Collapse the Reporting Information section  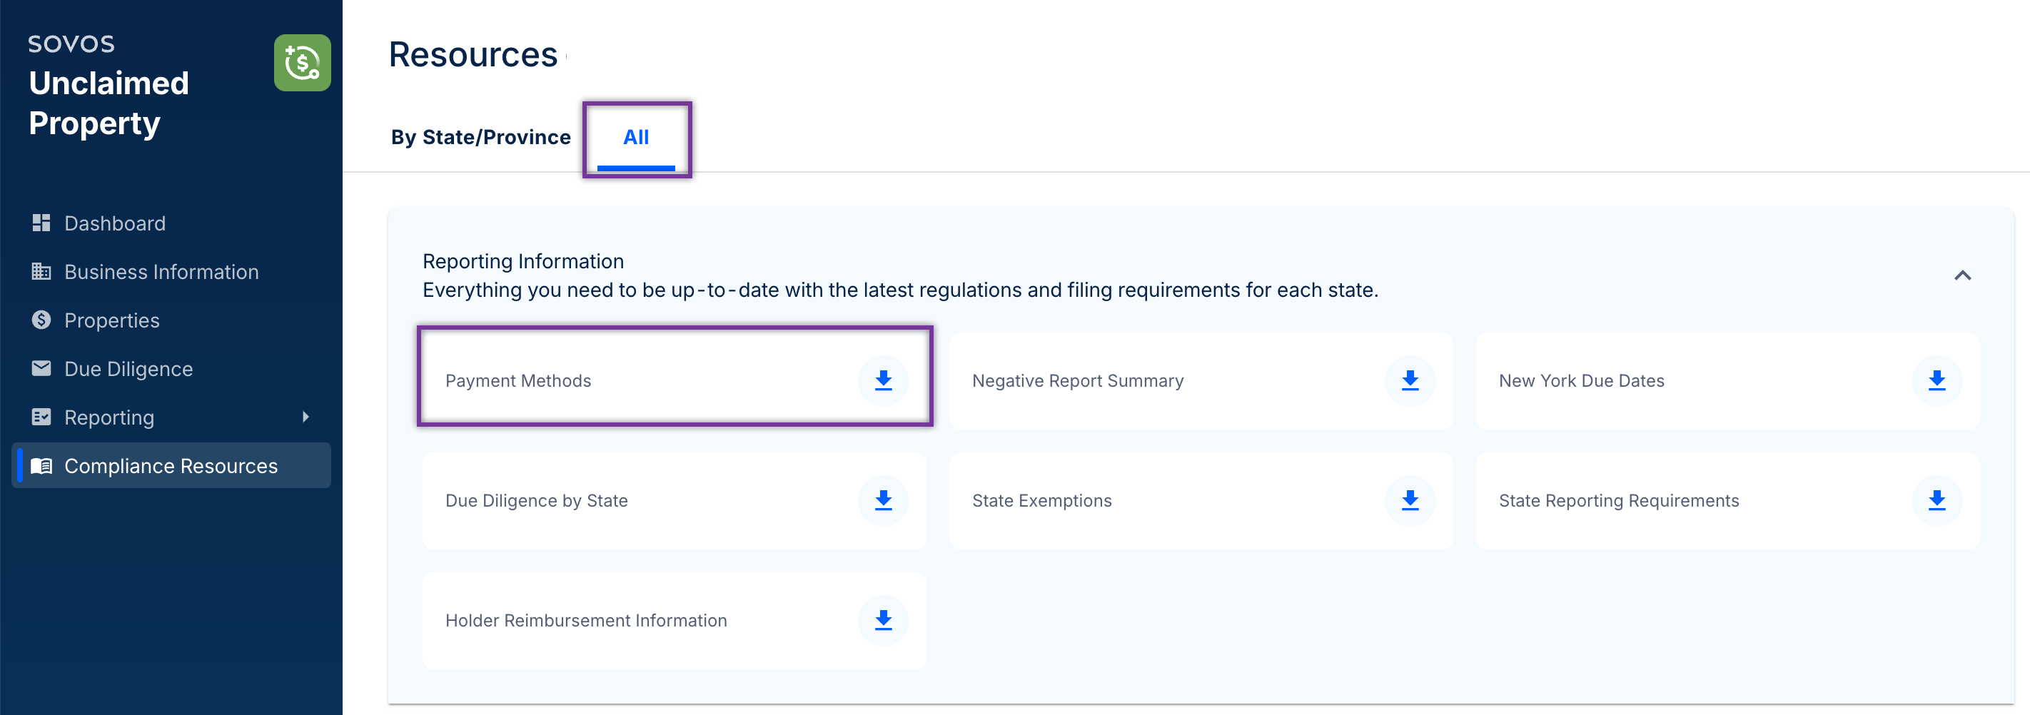[x=1962, y=275]
